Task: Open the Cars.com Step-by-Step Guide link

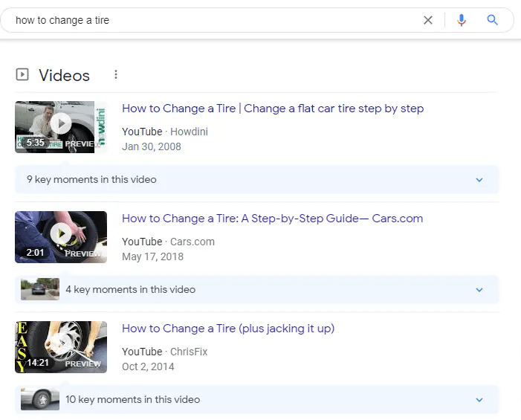Action: coord(272,219)
